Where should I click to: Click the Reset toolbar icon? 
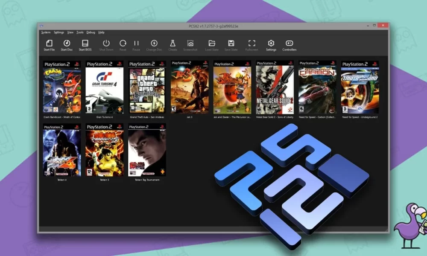(123, 43)
